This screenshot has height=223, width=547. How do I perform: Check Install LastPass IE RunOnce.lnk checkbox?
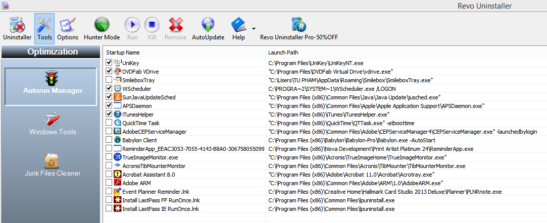click(109, 209)
